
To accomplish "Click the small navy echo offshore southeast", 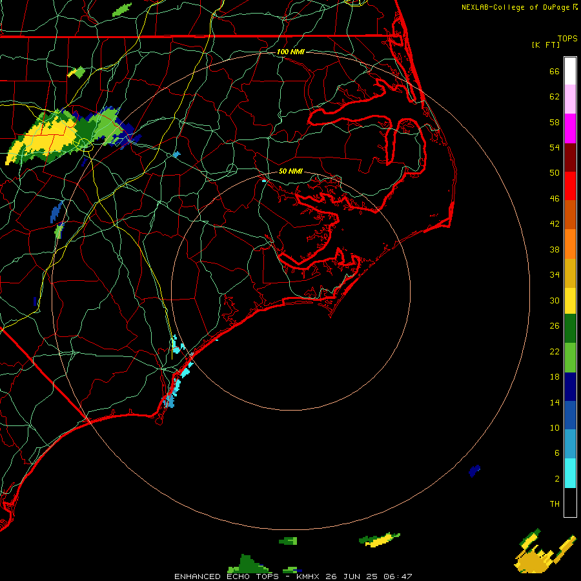I will [x=474, y=471].
